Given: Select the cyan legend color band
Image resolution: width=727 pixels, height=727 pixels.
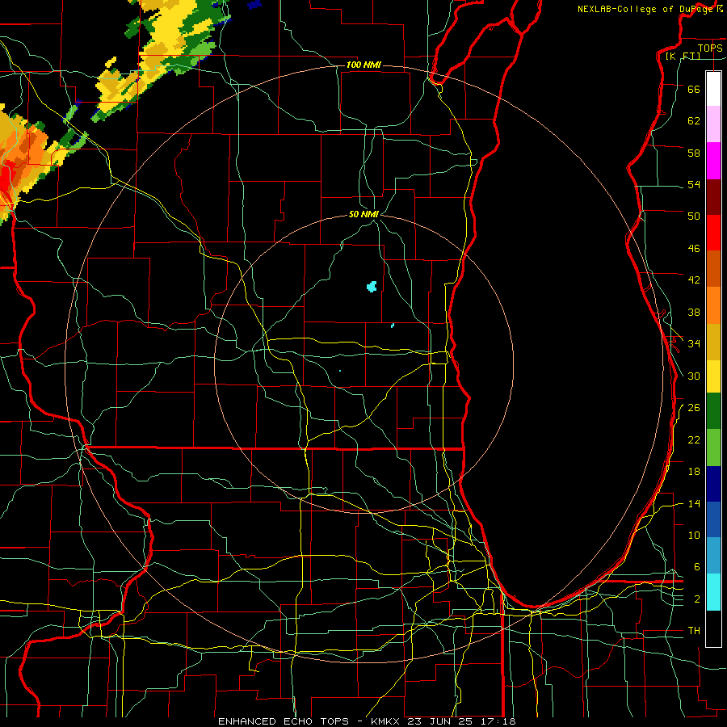Looking at the screenshot, I should pos(713,592).
